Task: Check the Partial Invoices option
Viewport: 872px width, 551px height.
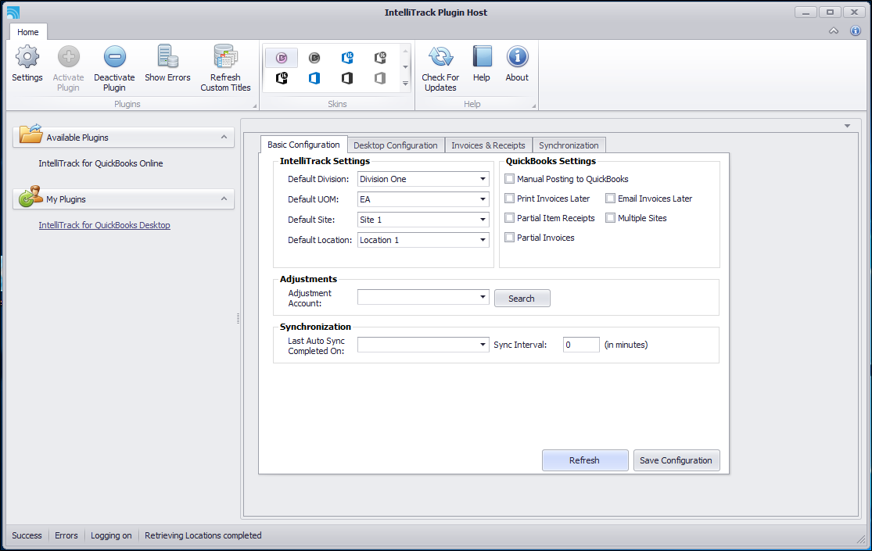Action: pos(509,238)
